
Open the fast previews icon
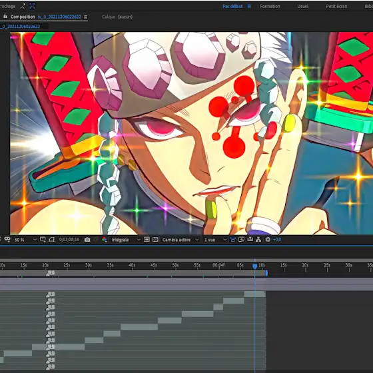click(x=241, y=240)
